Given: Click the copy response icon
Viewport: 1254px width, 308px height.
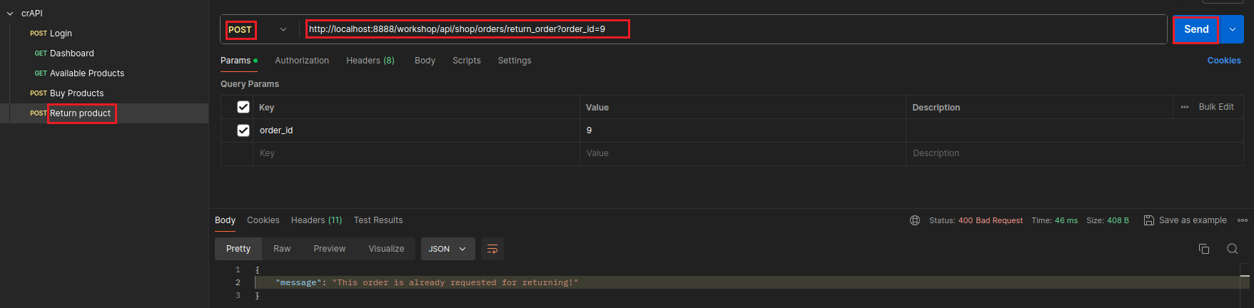Looking at the screenshot, I should 1203,249.
